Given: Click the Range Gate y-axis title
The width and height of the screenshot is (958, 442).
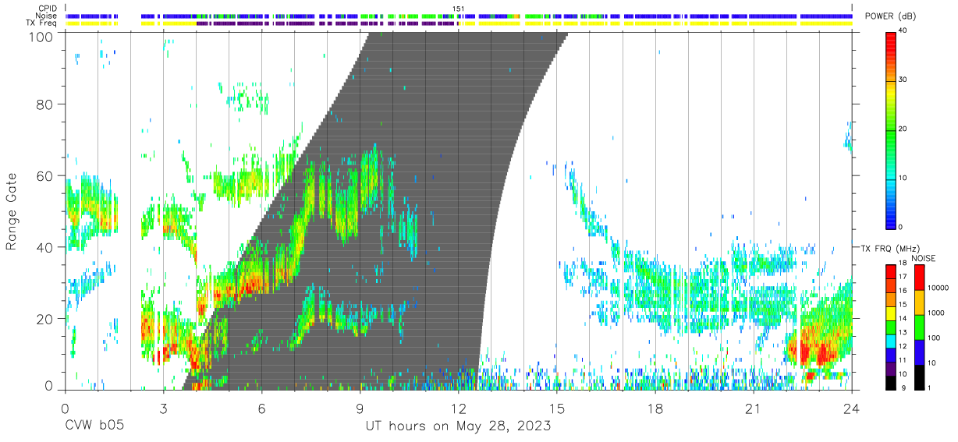Looking at the screenshot, I should tap(12, 211).
